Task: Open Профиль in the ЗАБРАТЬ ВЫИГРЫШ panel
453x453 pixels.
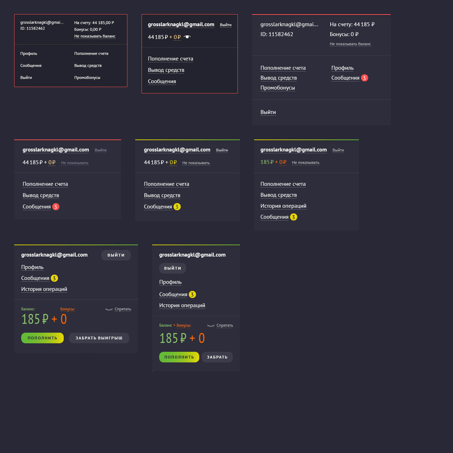Action: [32, 267]
